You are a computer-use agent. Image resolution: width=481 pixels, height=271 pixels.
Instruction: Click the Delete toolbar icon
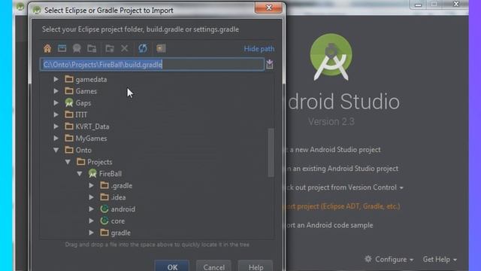click(x=125, y=48)
